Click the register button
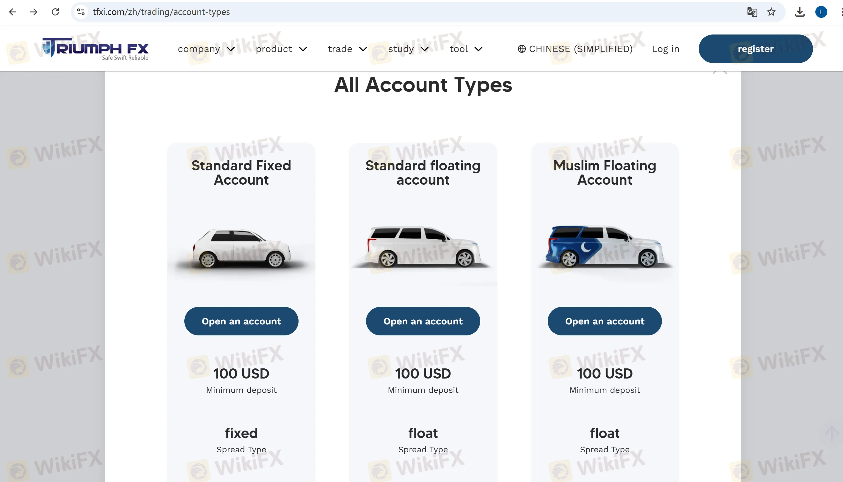Image resolution: width=843 pixels, height=482 pixels. point(755,49)
